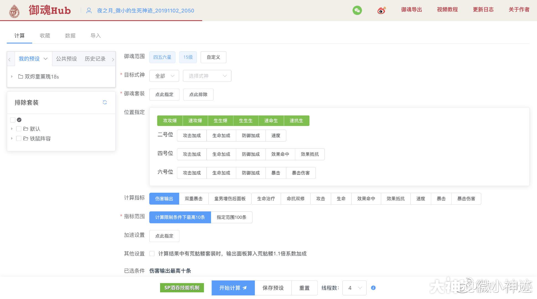Switch to the 计算 tab
The width and height of the screenshot is (537, 299).
[19, 36]
